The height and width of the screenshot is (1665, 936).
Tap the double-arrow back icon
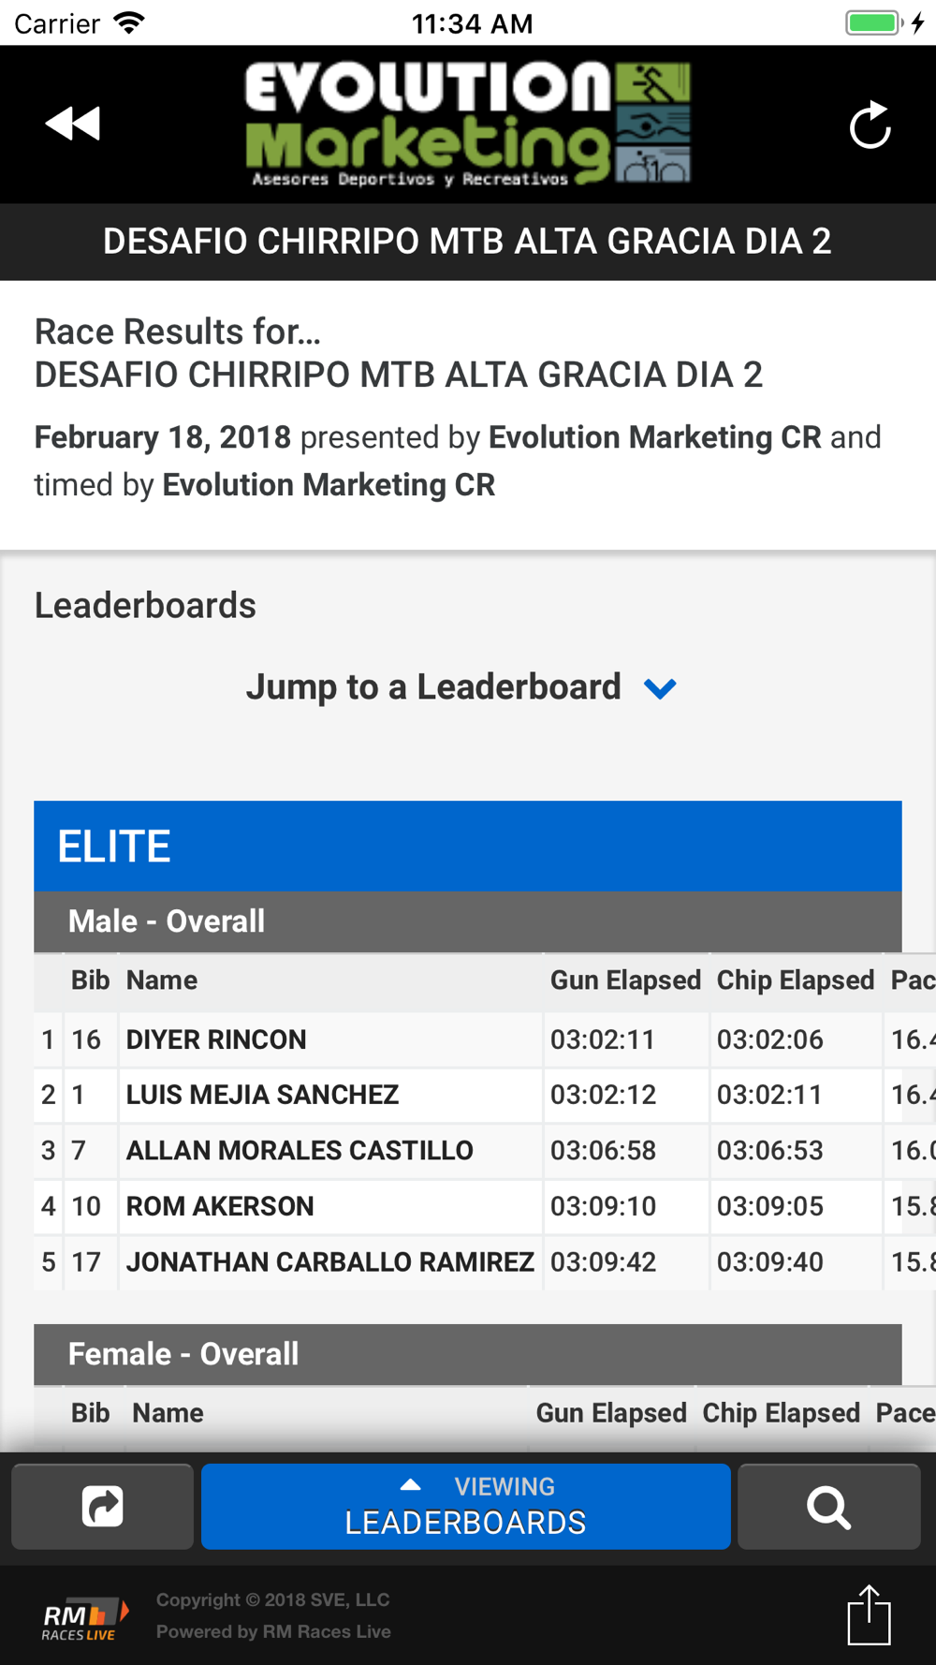tap(73, 124)
